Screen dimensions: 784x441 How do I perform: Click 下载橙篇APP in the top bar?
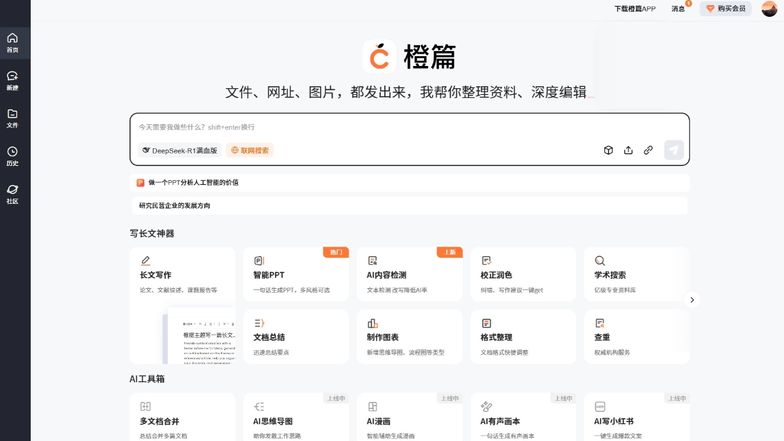pos(634,9)
